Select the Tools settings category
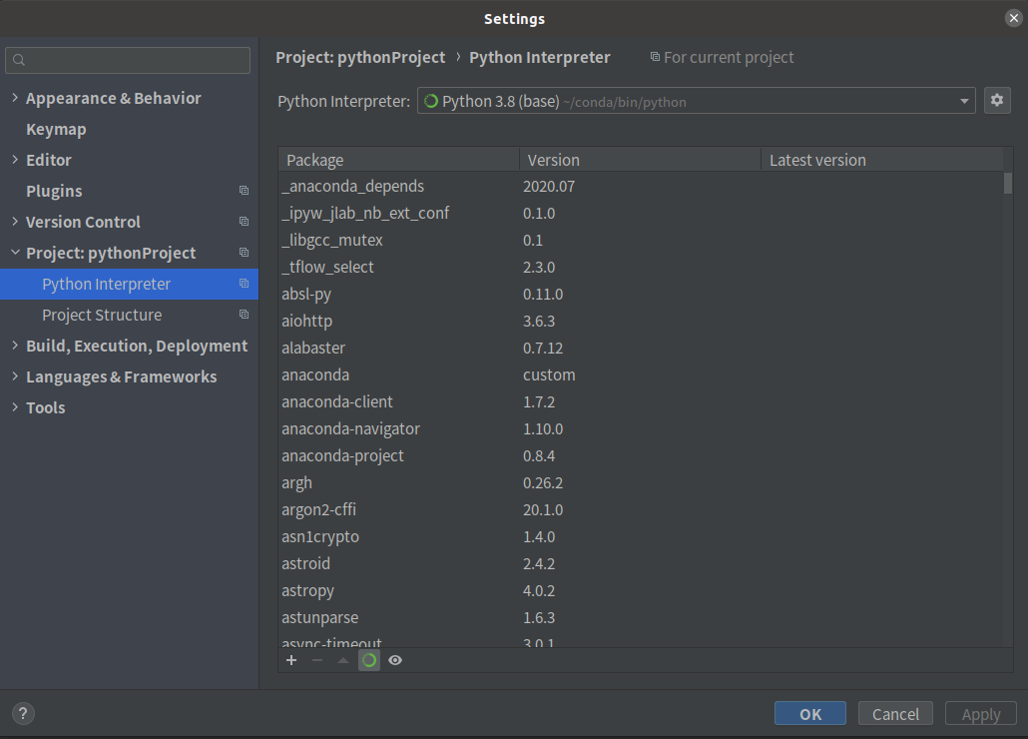The width and height of the screenshot is (1028, 739). coord(45,407)
